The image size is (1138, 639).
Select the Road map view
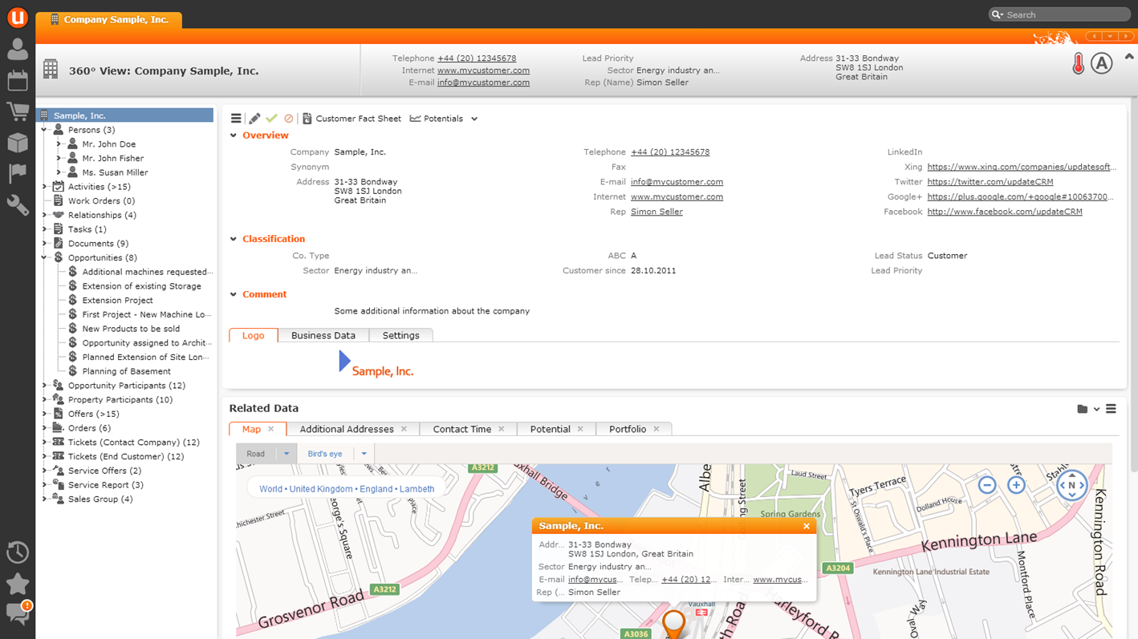pyautogui.click(x=256, y=454)
